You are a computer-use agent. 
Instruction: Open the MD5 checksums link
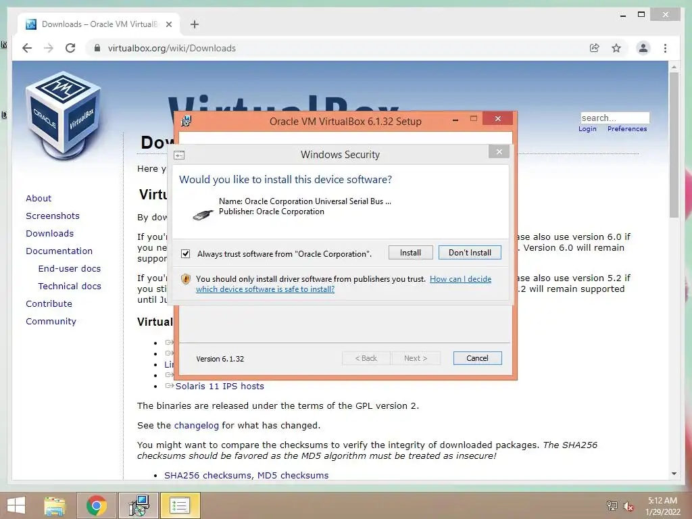pyautogui.click(x=293, y=475)
